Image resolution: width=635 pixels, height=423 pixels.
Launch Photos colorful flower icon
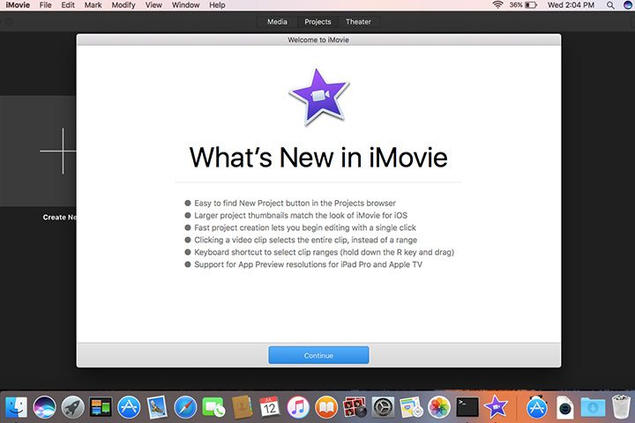pyautogui.click(x=439, y=407)
